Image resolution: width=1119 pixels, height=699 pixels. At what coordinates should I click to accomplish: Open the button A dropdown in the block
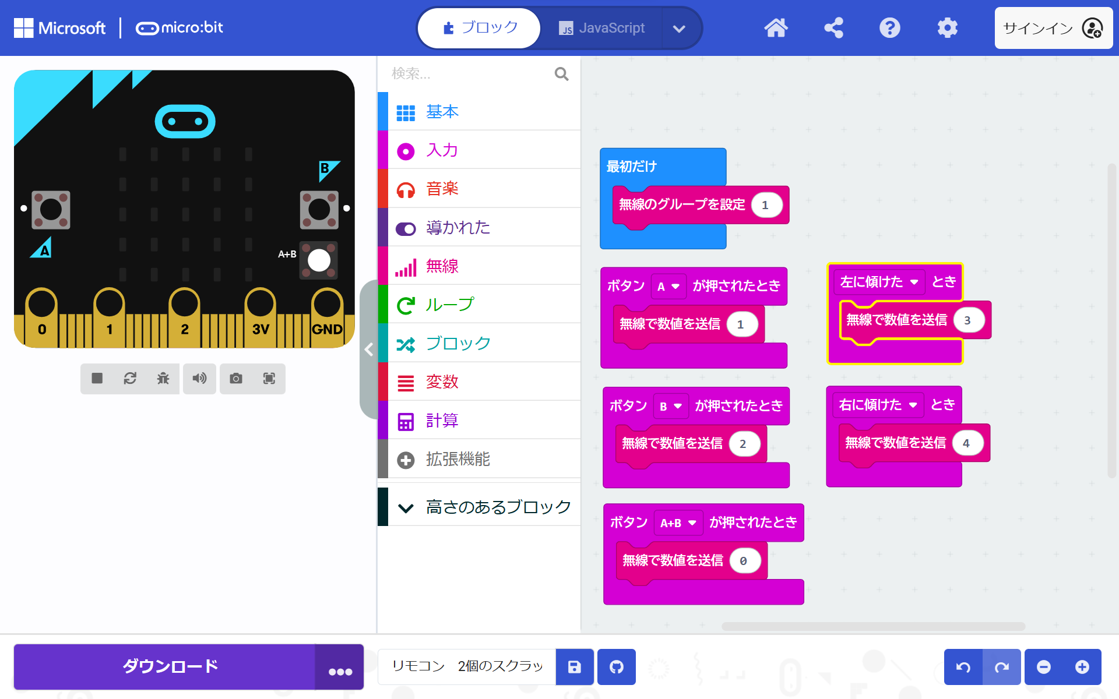point(668,287)
